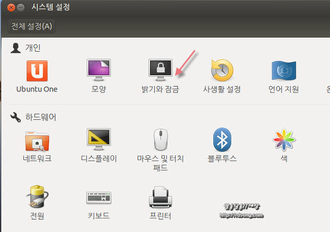Minimize the system settings window
Screen dimensions: 330x232
[x=21, y=8]
